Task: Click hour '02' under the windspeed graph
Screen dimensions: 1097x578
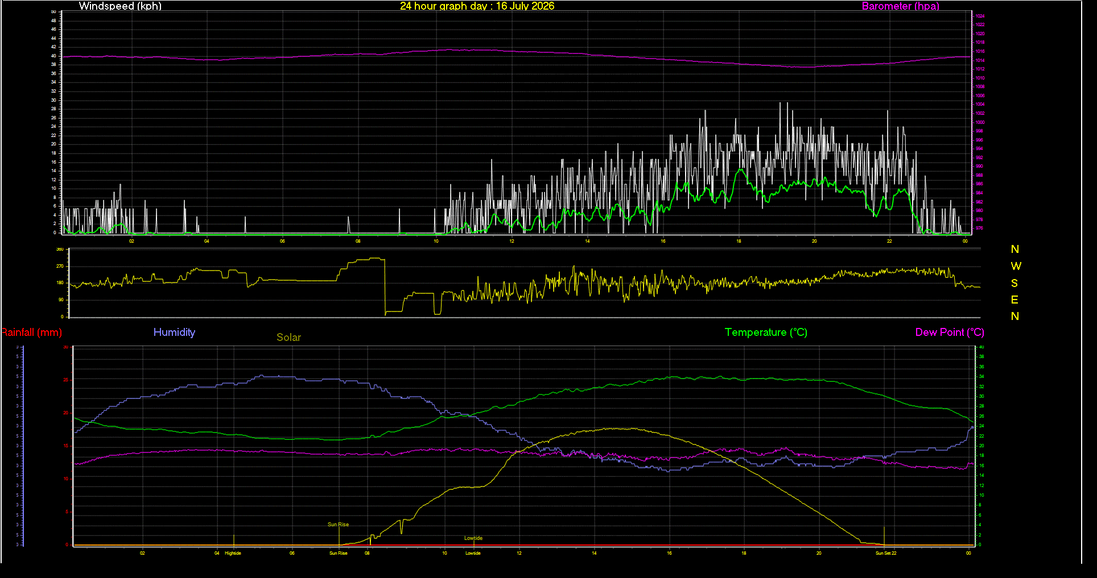Action: coord(131,241)
